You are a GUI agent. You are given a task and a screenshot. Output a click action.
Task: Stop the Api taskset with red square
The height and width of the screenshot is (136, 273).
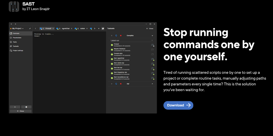tap(121, 84)
